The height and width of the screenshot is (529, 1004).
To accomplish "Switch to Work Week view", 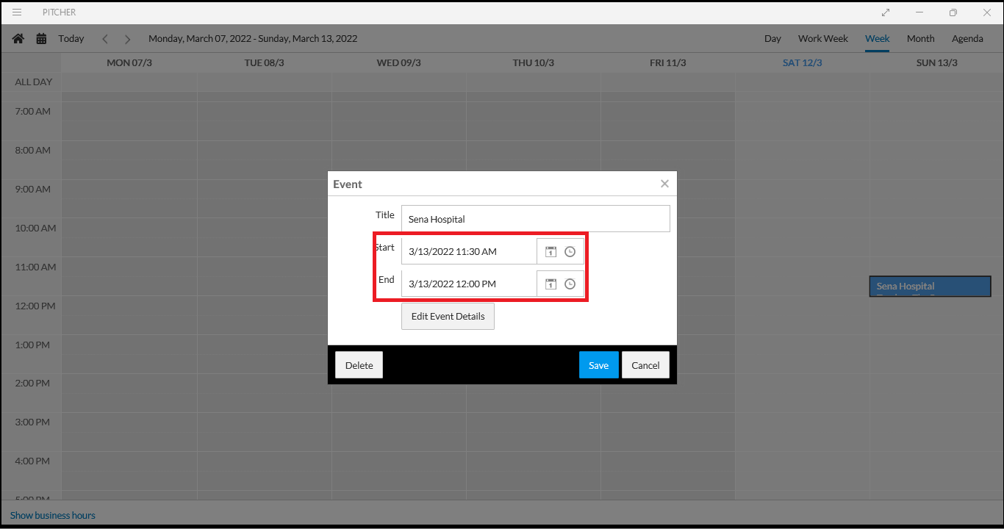I will [822, 39].
